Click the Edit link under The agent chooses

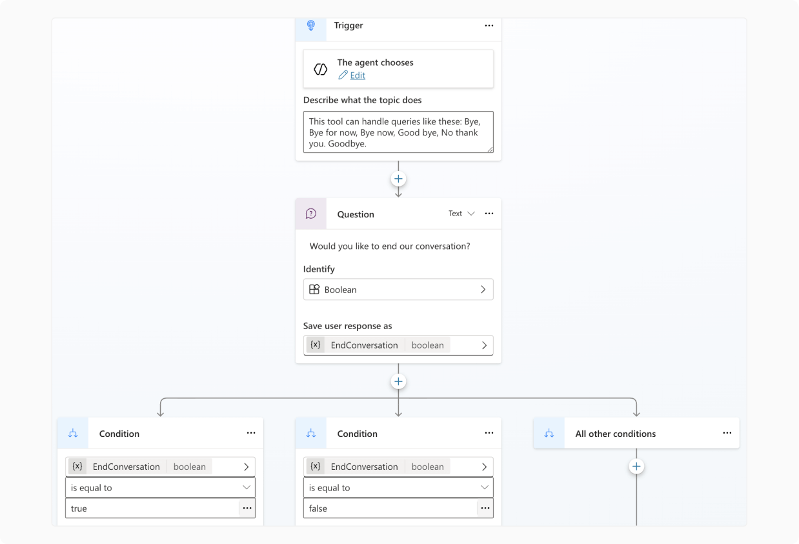(357, 76)
